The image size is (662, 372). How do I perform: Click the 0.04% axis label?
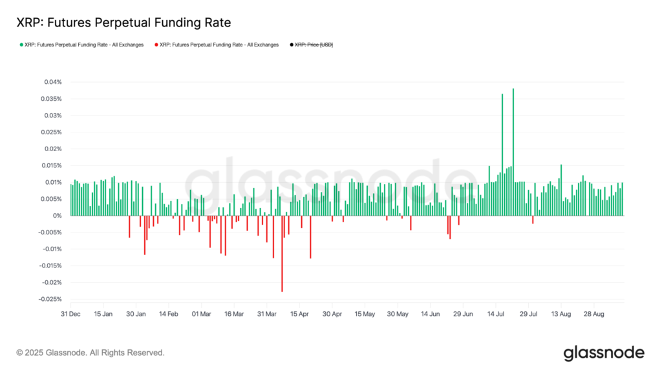pyautogui.click(x=52, y=82)
